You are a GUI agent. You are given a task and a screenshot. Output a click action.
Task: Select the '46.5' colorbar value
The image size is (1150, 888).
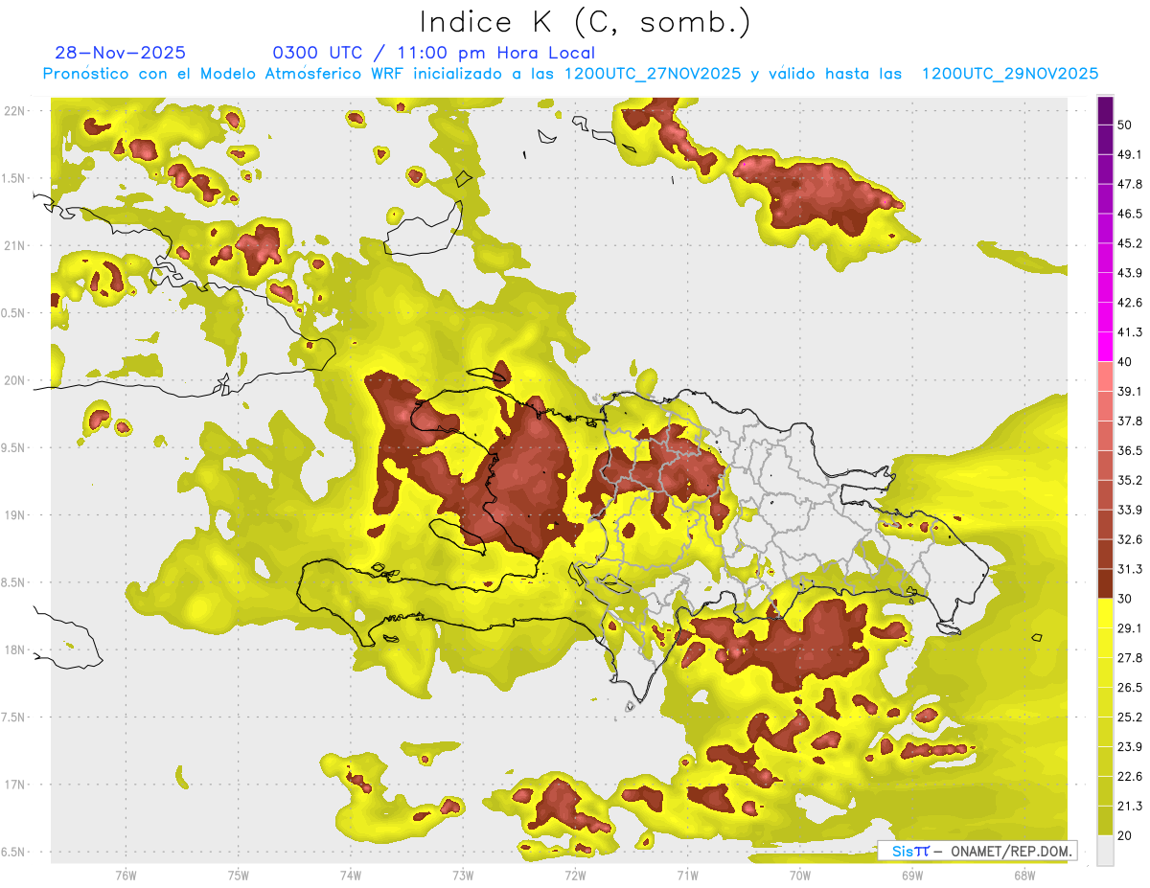click(x=1130, y=214)
